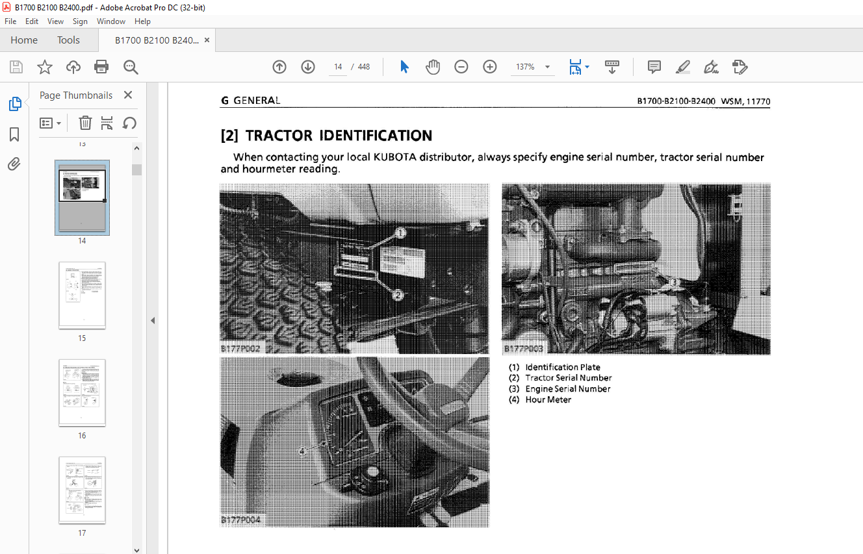Bookmark file with star icon
The height and width of the screenshot is (554, 863).
point(44,67)
